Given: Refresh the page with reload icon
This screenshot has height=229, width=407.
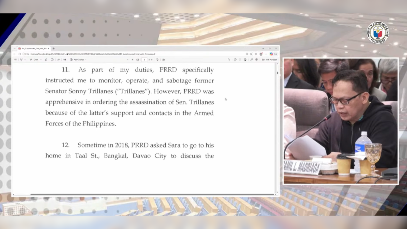Looking at the screenshot, I should (19, 54).
